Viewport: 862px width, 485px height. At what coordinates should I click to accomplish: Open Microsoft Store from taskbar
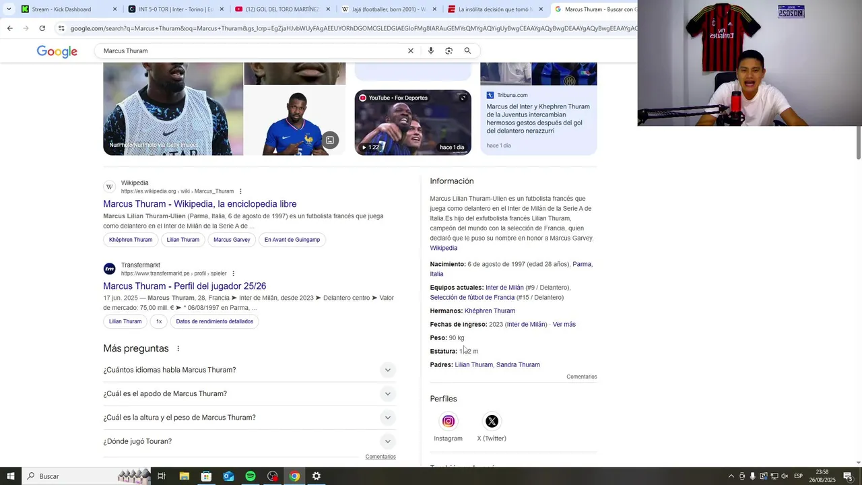tap(206, 476)
